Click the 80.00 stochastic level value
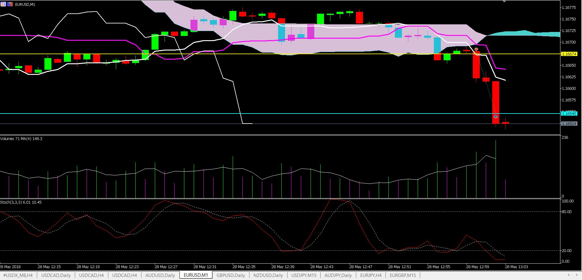The width and height of the screenshot is (582, 280). [x=567, y=212]
